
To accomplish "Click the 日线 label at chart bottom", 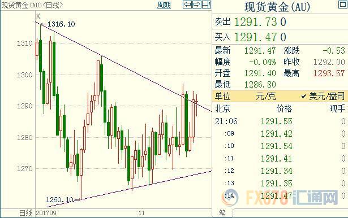I will 25,213.
